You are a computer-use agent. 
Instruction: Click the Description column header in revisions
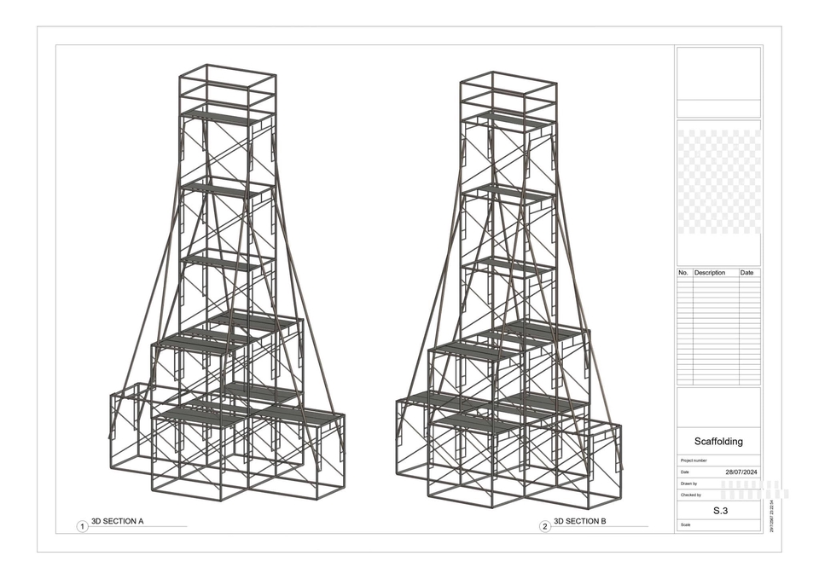tap(710, 273)
